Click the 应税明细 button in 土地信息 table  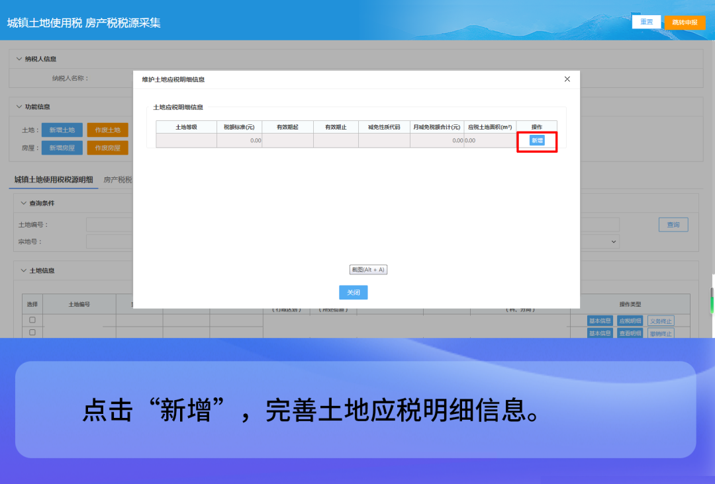click(630, 321)
